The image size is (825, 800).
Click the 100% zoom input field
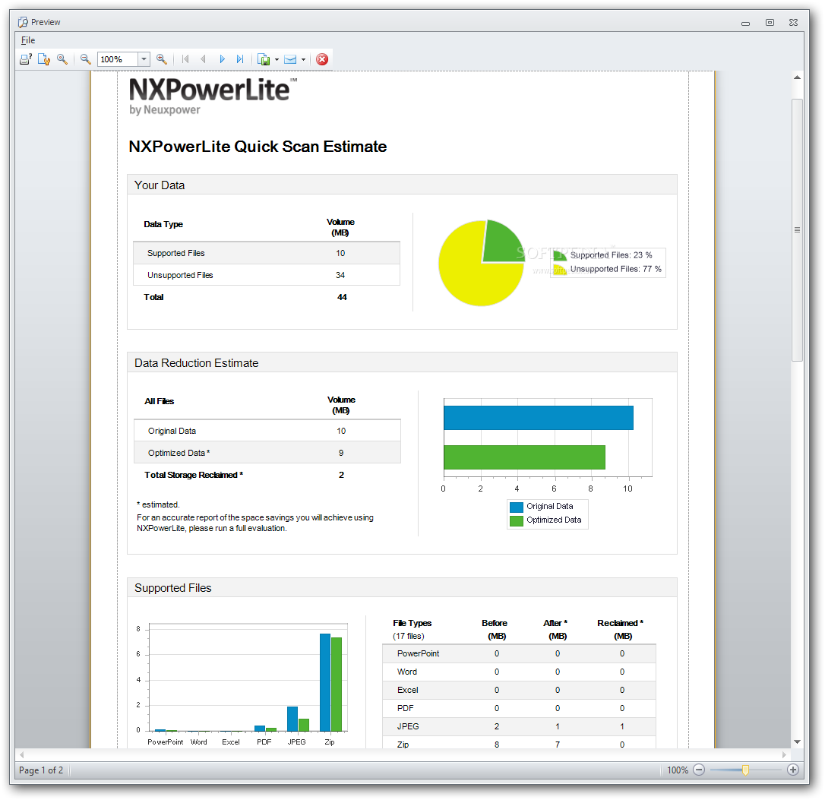tap(118, 59)
